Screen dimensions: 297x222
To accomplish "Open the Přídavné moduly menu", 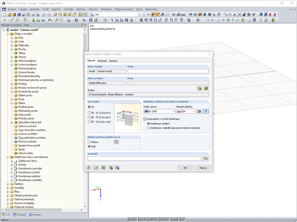I will [124, 9].
